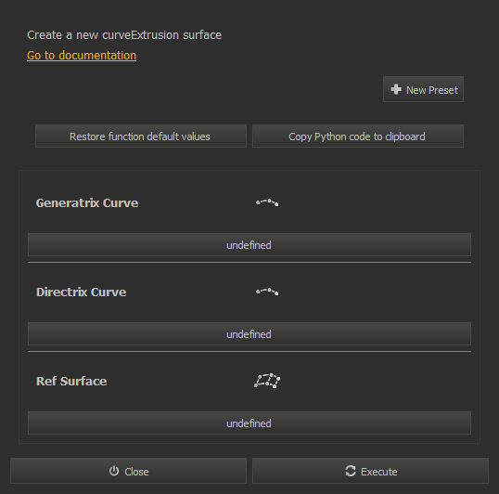Click the New Preset button
Image resolution: width=499 pixels, height=494 pixels.
(x=423, y=89)
